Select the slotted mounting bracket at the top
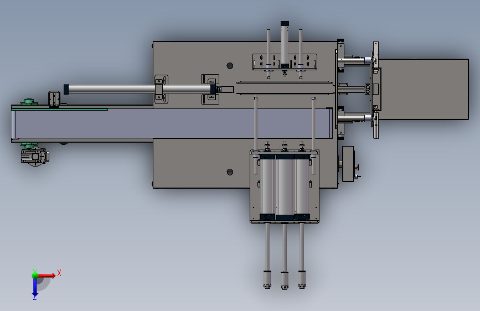 [285, 62]
